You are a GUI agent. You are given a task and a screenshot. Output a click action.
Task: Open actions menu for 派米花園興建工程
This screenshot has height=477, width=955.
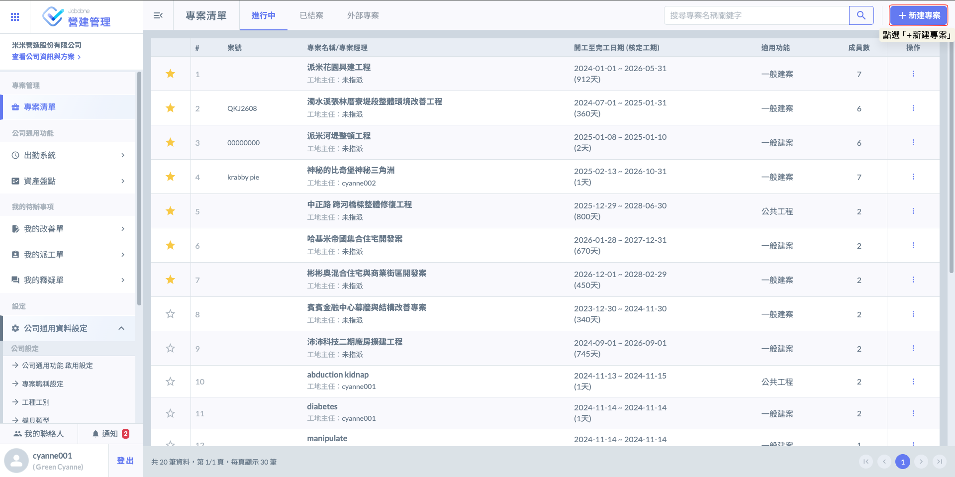click(913, 74)
